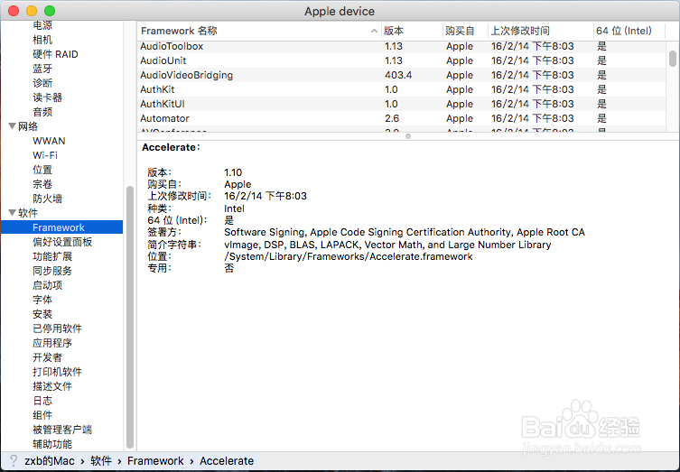Image resolution: width=680 pixels, height=472 pixels.
Task: Select Wi-Fi under 网络
Action: 45,155
